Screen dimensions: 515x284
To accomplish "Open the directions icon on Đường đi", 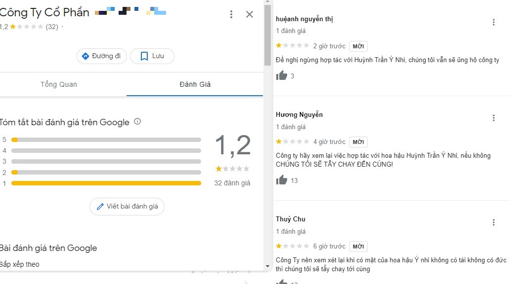I will point(86,56).
